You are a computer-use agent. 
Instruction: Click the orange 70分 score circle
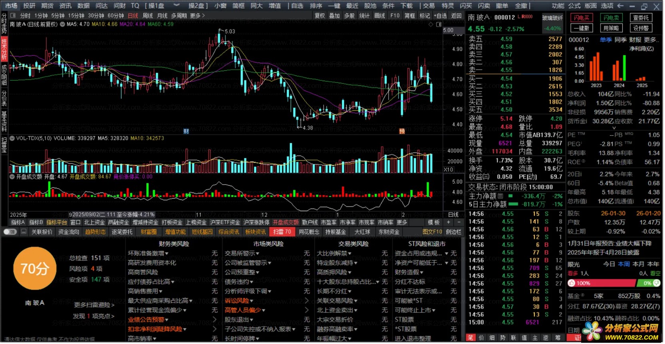(x=35, y=268)
